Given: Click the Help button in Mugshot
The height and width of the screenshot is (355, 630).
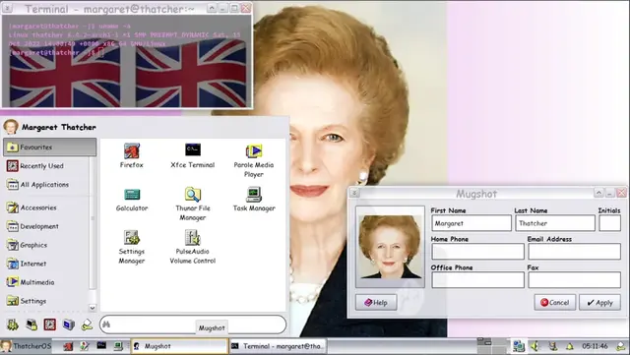Looking at the screenshot, I should pos(376,303).
